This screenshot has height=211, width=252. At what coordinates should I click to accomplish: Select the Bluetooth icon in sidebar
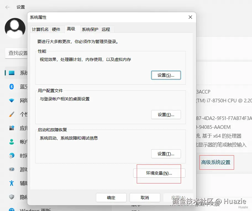12,87
